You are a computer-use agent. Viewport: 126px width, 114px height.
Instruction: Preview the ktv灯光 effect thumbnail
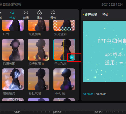coord(64,79)
